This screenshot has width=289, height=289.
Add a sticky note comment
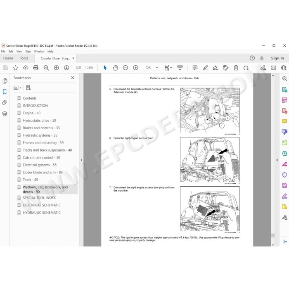pos(195,68)
